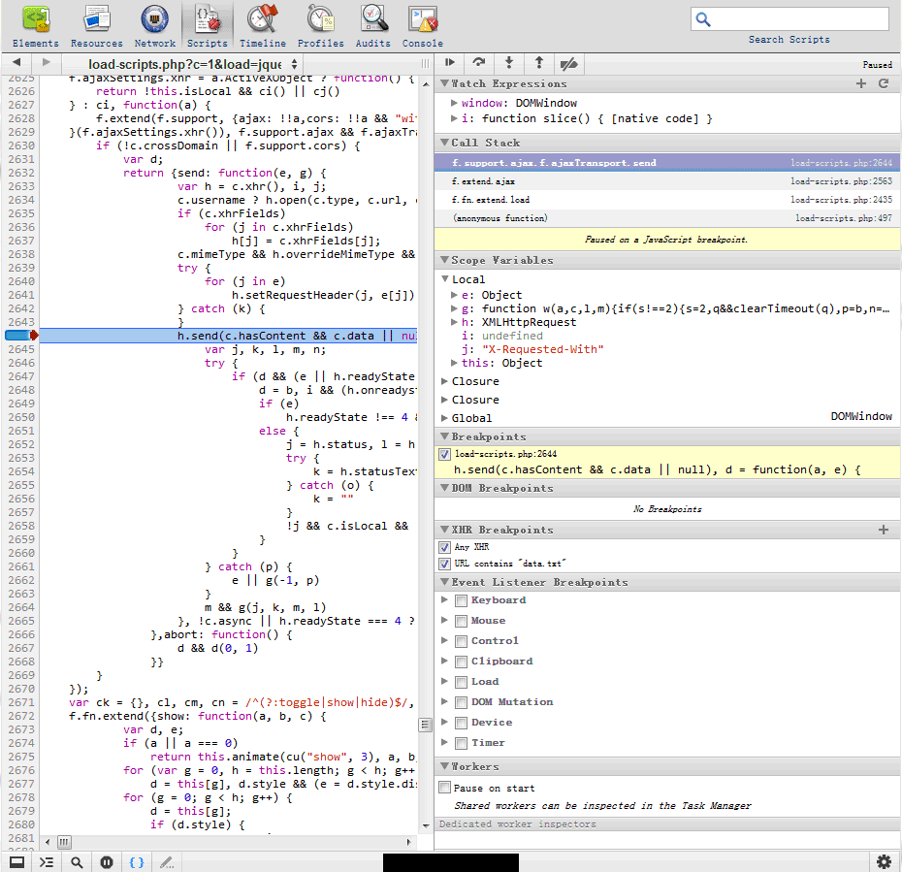Open load-scripts.php:2563 source link
The height and width of the screenshot is (872, 902).
click(x=841, y=181)
